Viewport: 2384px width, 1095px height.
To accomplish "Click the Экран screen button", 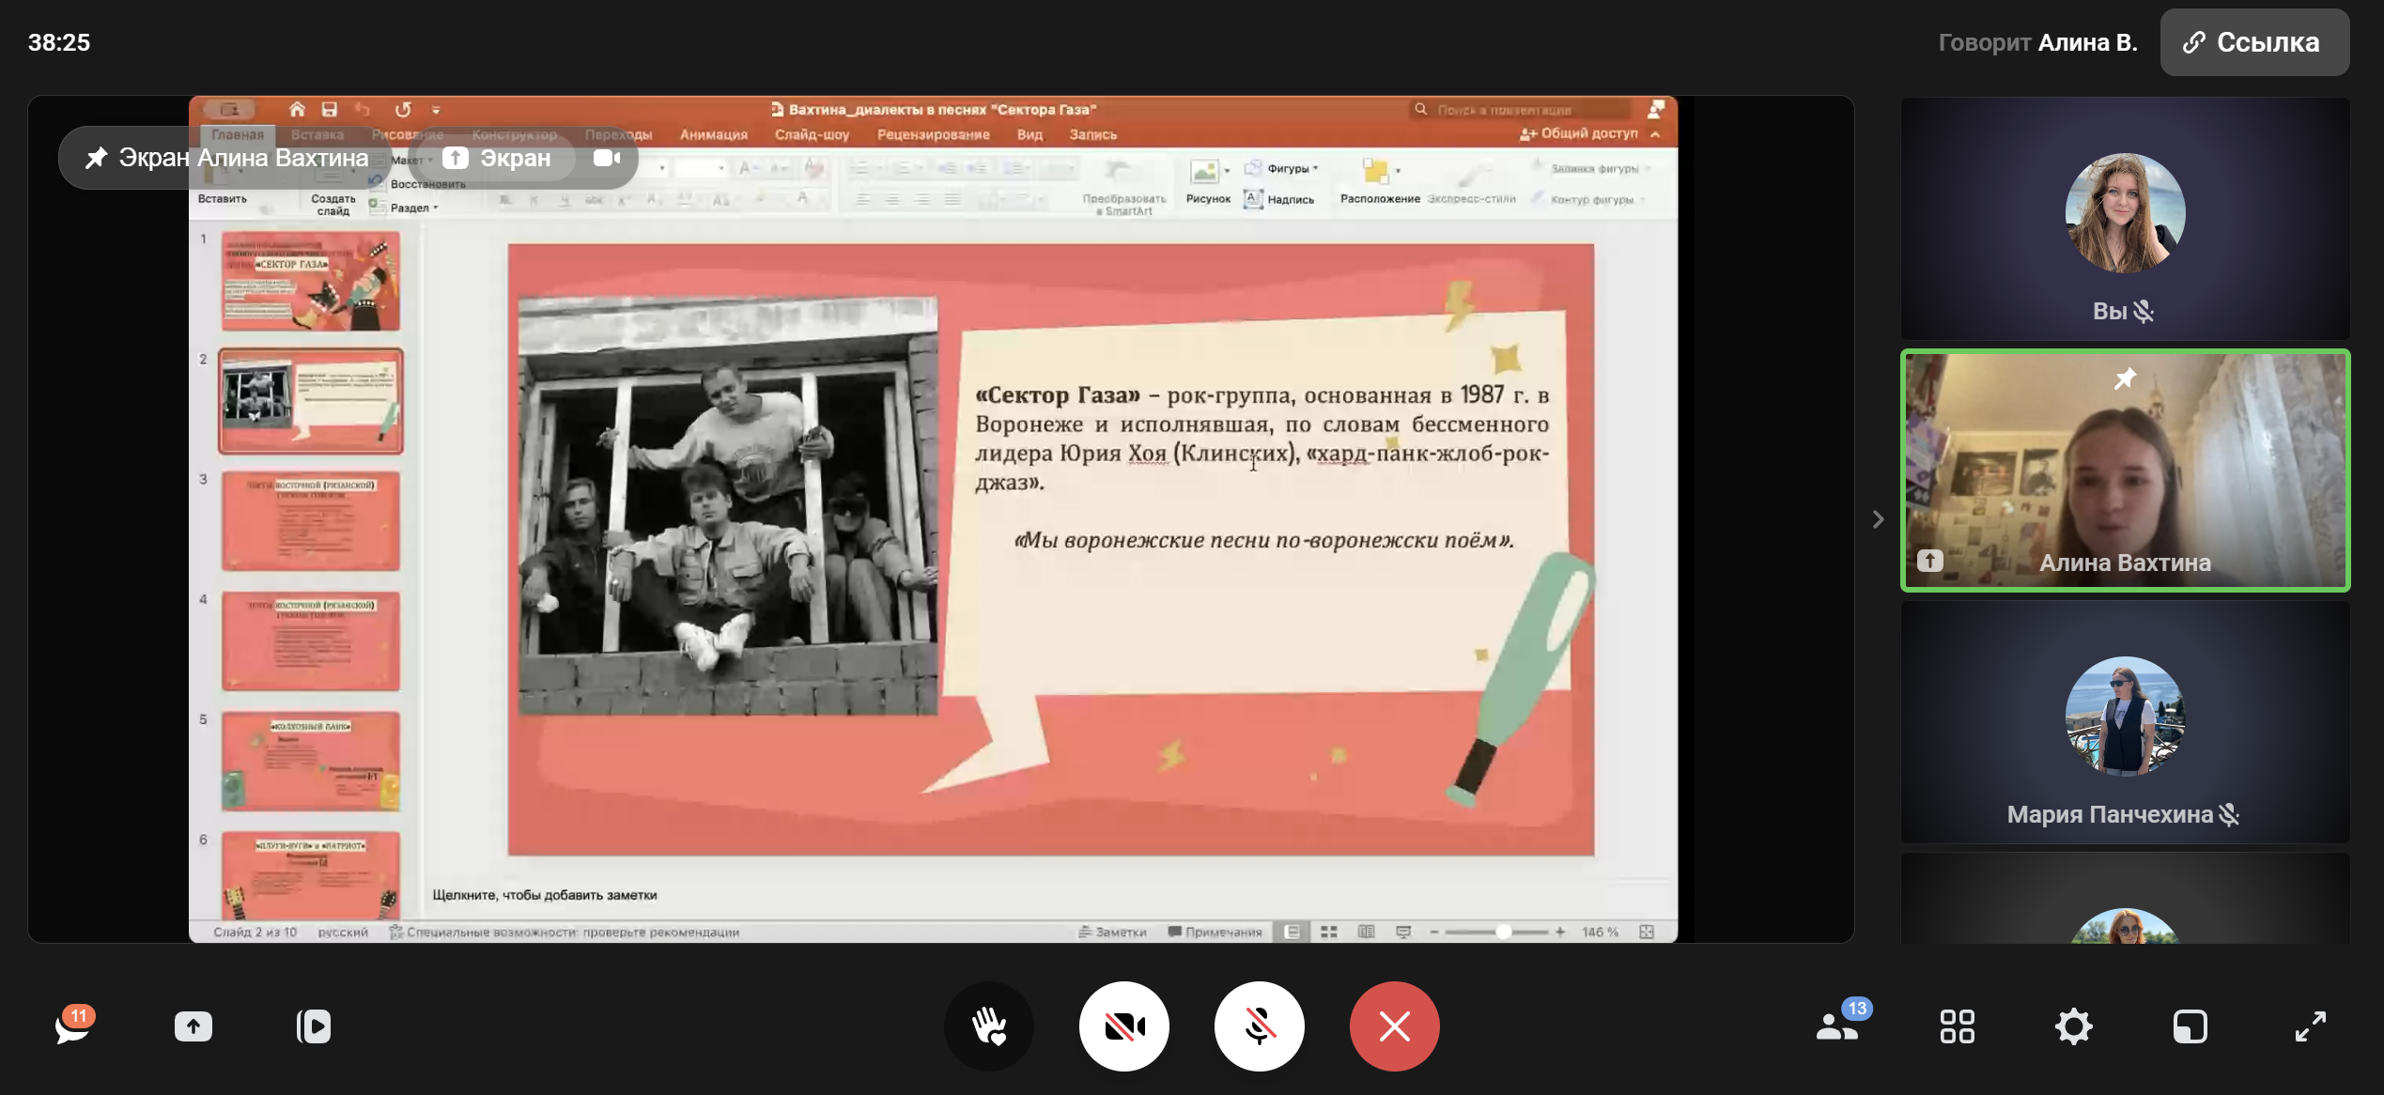I will click(498, 158).
